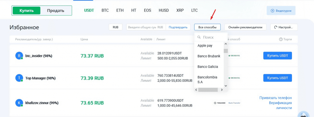Switch to the Продать (Sell) toggle
314x117 pixels.
[56, 11]
